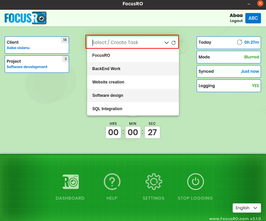Click the Stop Logging power icon
Viewport: 266px width, 221px height.
click(x=196, y=182)
